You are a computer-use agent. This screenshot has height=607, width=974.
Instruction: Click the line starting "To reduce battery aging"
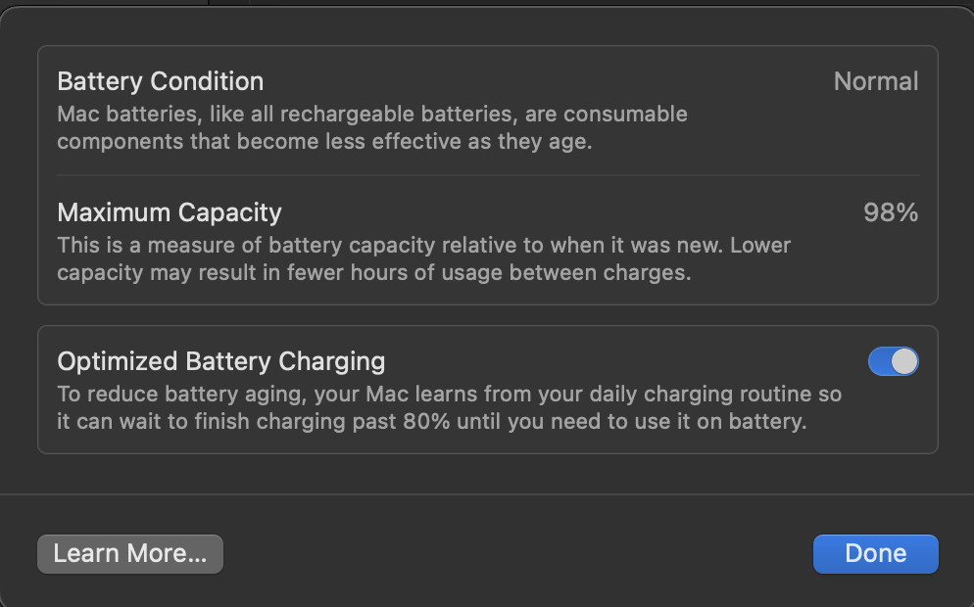(449, 395)
